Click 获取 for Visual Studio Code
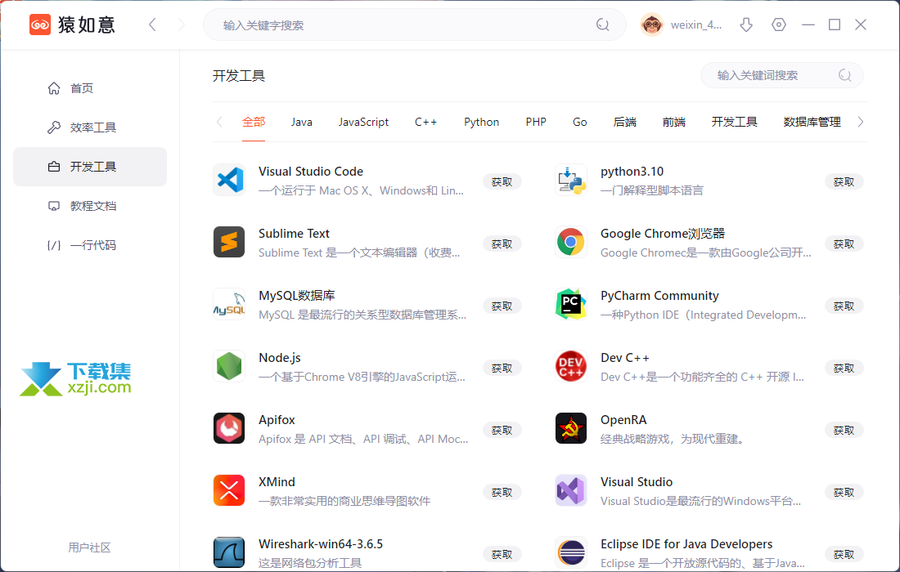Viewport: 900px width, 572px height. [502, 181]
